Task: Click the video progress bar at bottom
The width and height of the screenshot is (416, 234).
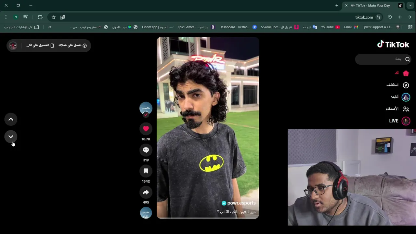Action: [208, 218]
